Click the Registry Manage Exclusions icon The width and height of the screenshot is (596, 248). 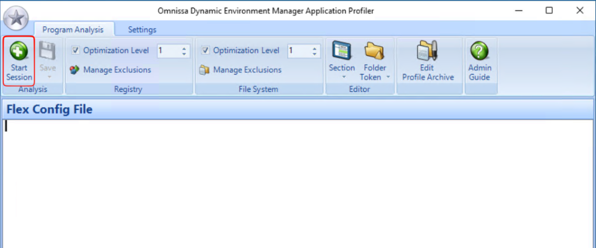coord(74,70)
